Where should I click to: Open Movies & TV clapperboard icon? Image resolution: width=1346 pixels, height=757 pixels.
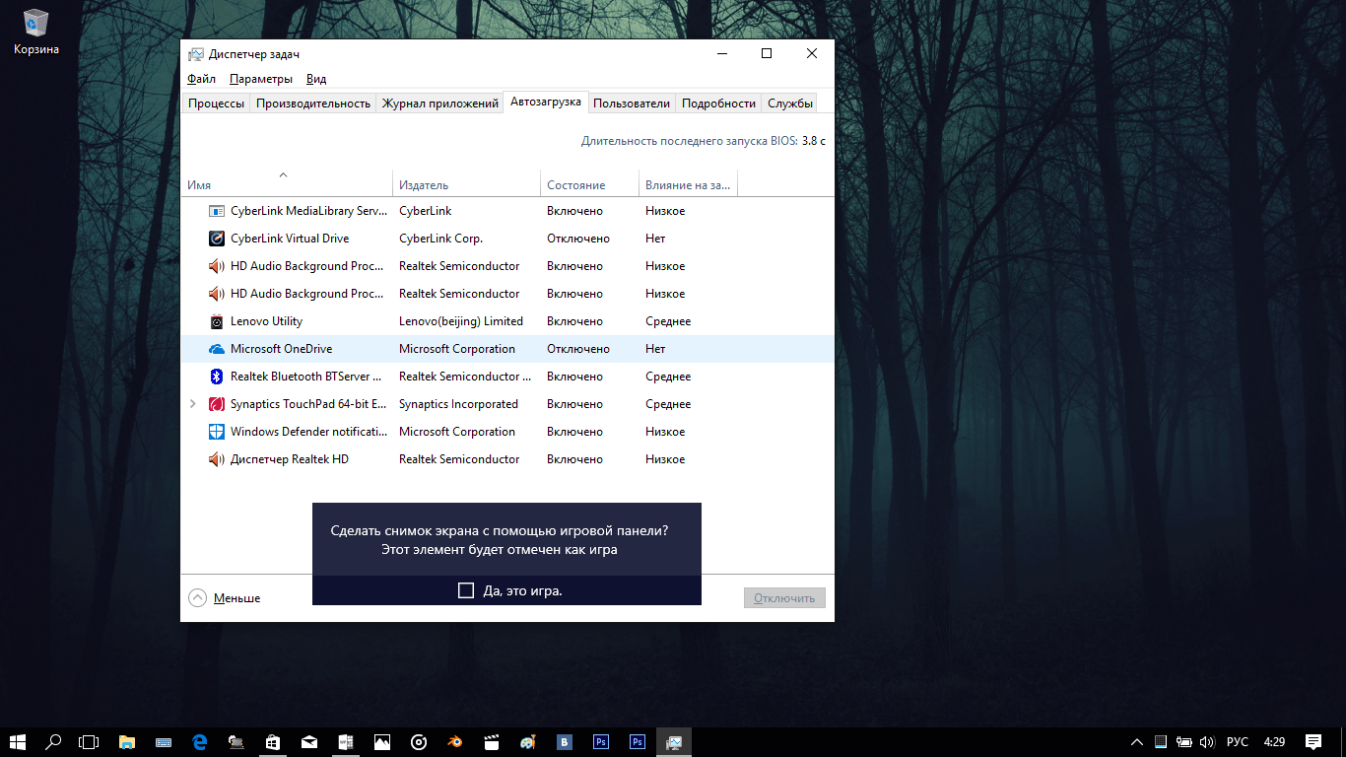pyautogui.click(x=492, y=742)
